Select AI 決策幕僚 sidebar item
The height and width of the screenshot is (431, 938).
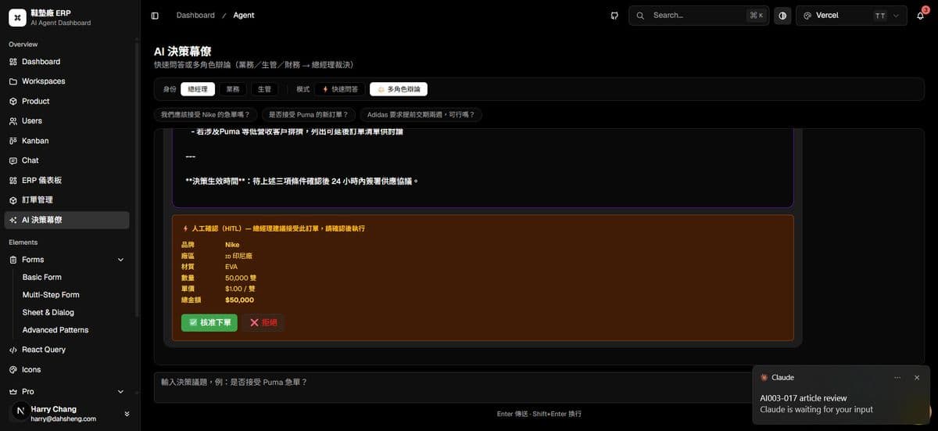[67, 220]
